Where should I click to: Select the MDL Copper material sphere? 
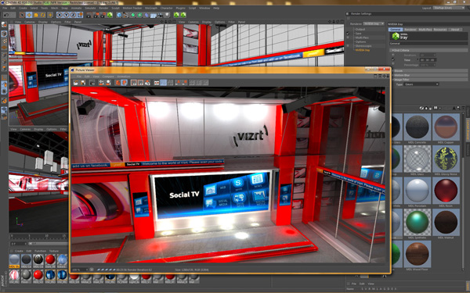click(446, 127)
